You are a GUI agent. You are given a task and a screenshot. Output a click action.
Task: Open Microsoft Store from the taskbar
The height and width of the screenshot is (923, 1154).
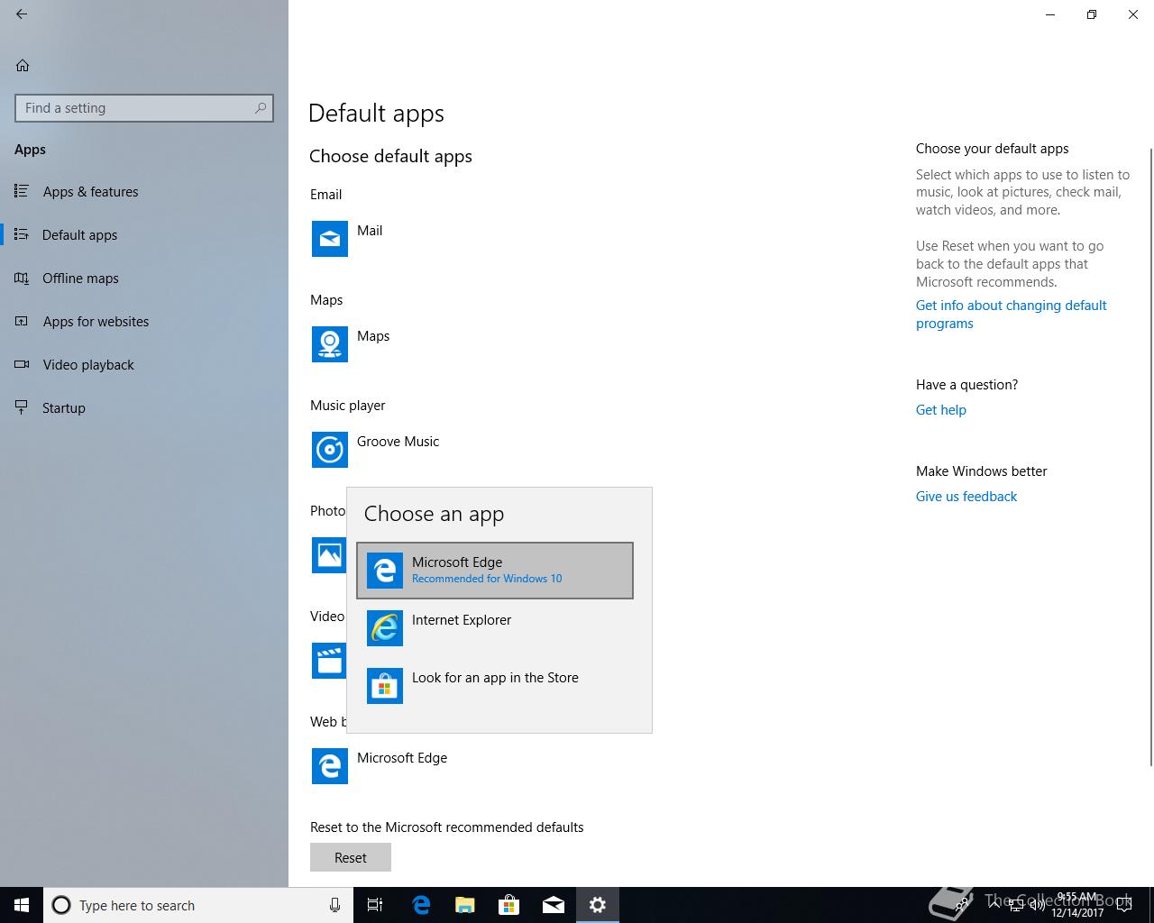509,905
